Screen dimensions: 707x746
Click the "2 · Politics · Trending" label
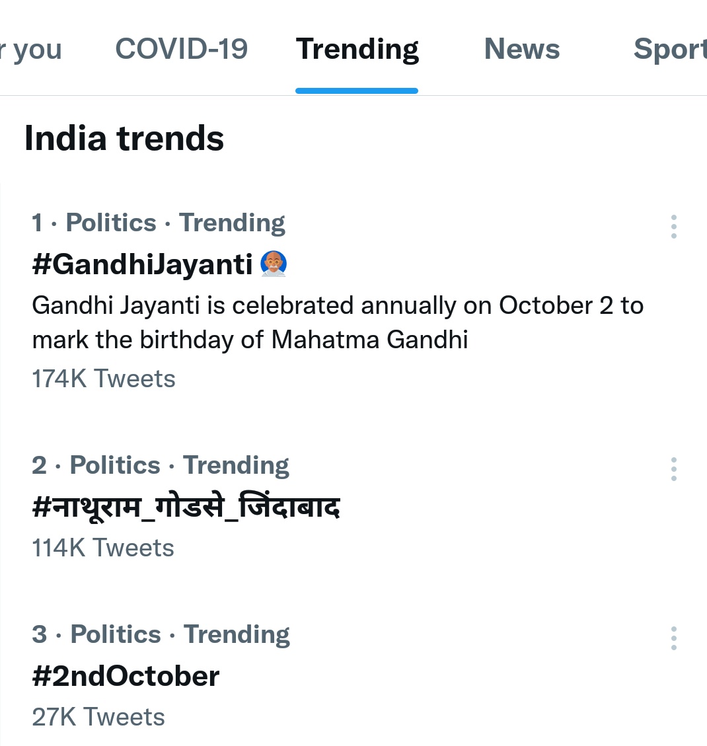pyautogui.click(x=161, y=466)
